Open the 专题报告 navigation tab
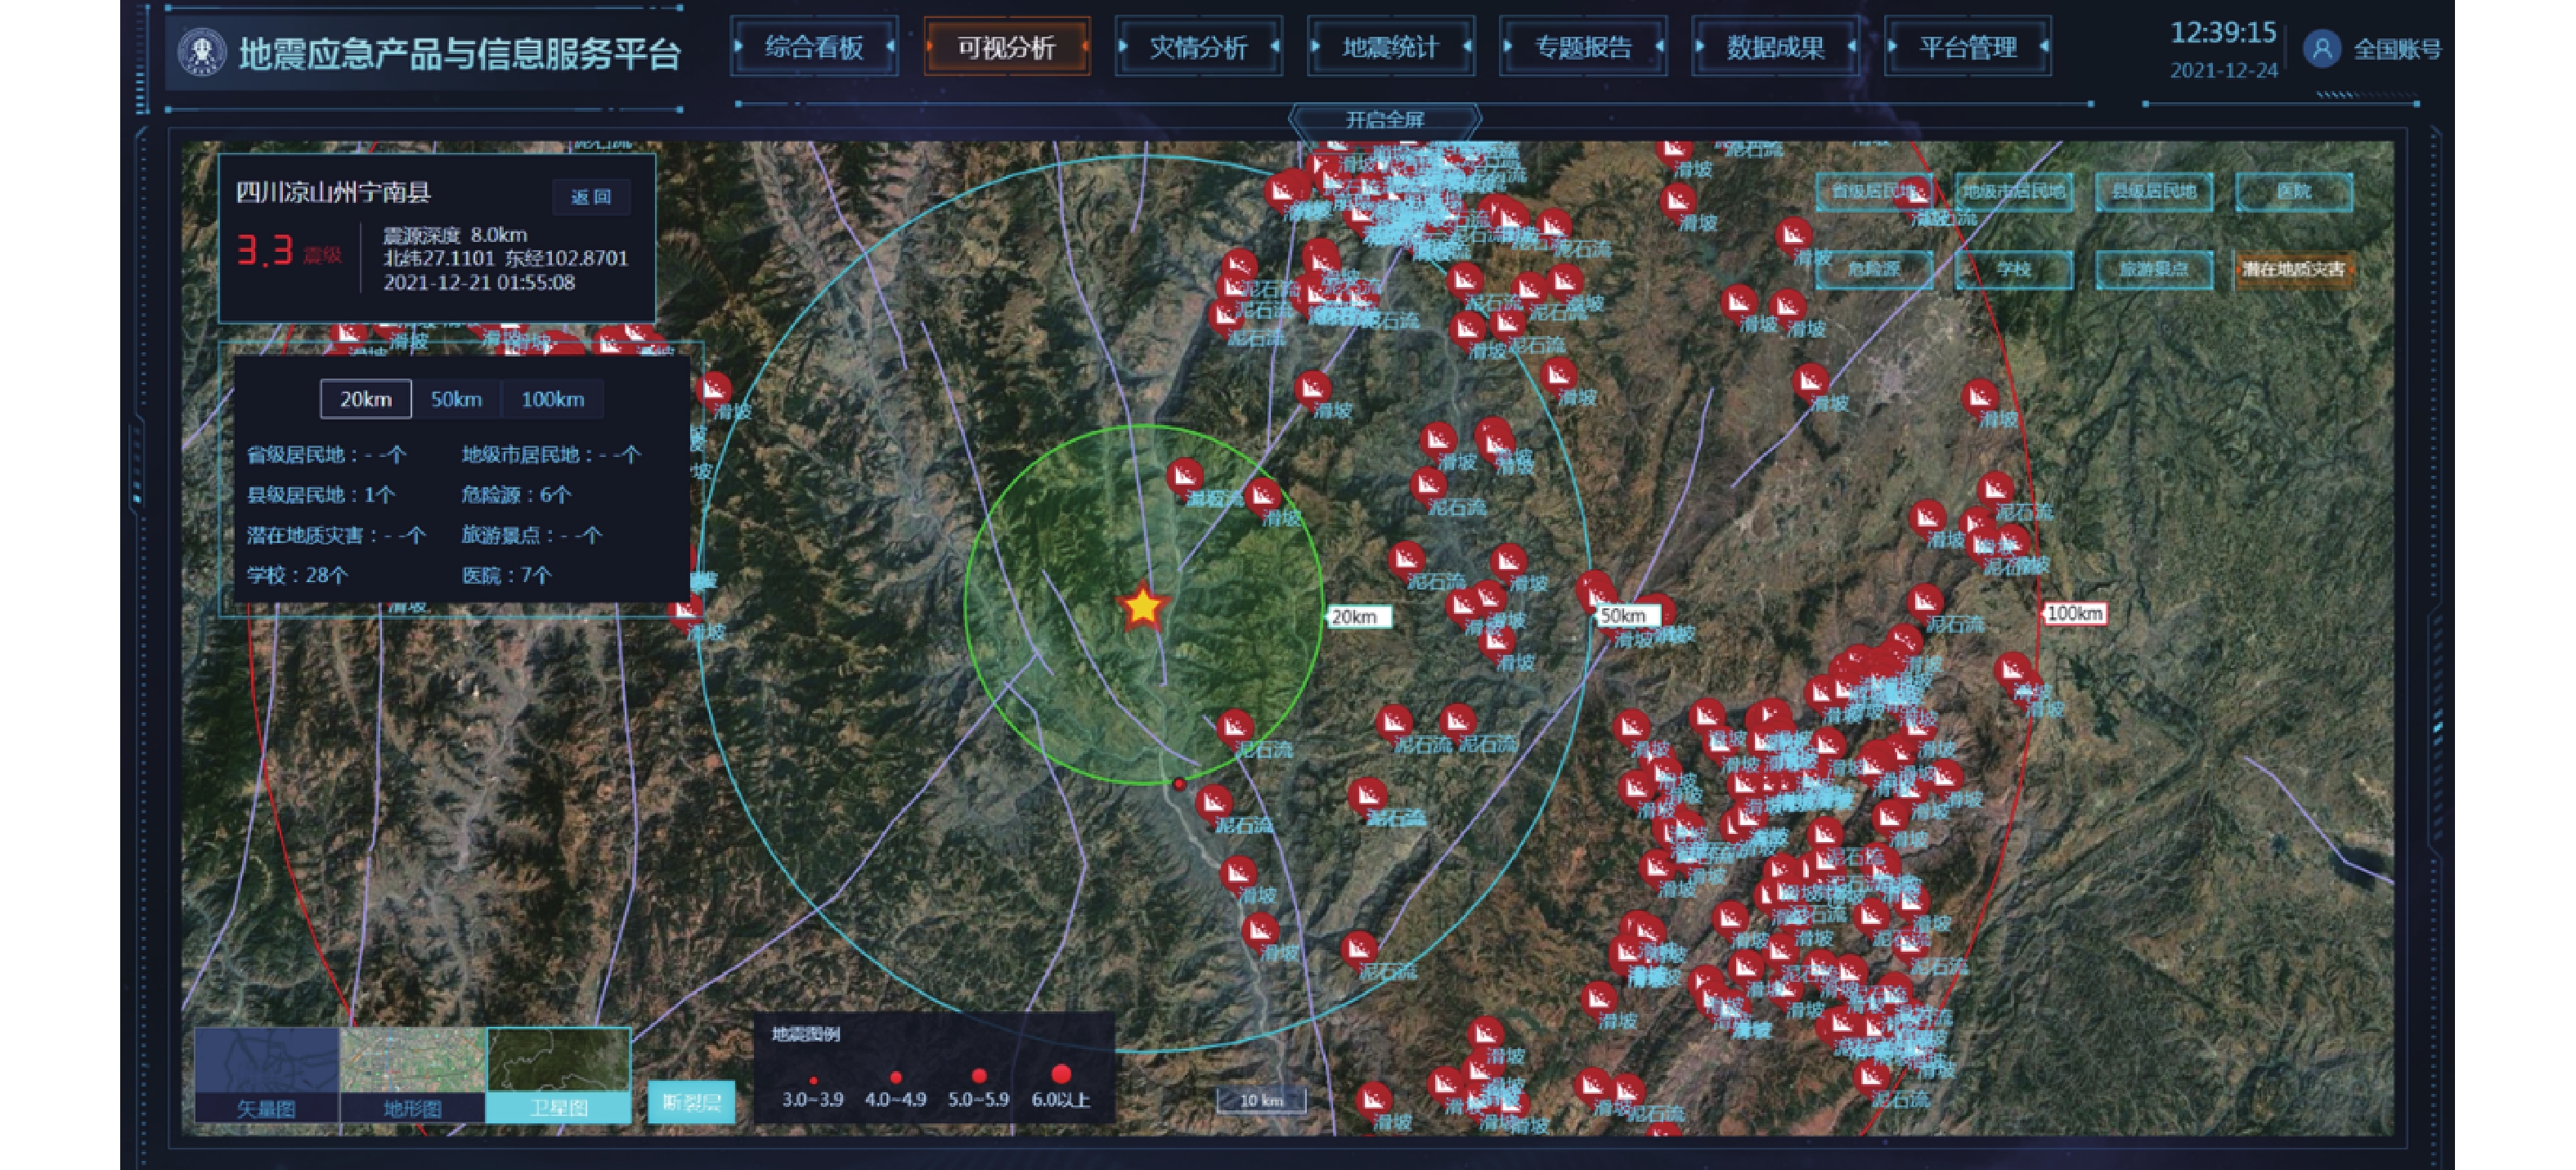 (x=1583, y=47)
